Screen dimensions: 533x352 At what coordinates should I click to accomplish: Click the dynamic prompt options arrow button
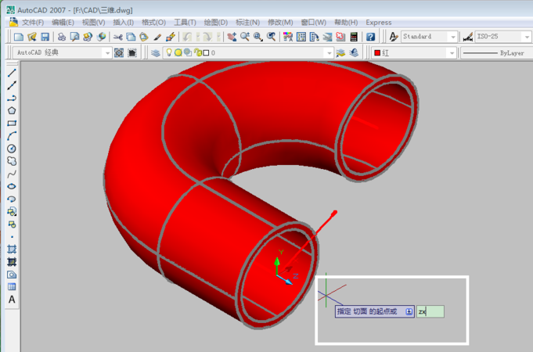point(409,311)
